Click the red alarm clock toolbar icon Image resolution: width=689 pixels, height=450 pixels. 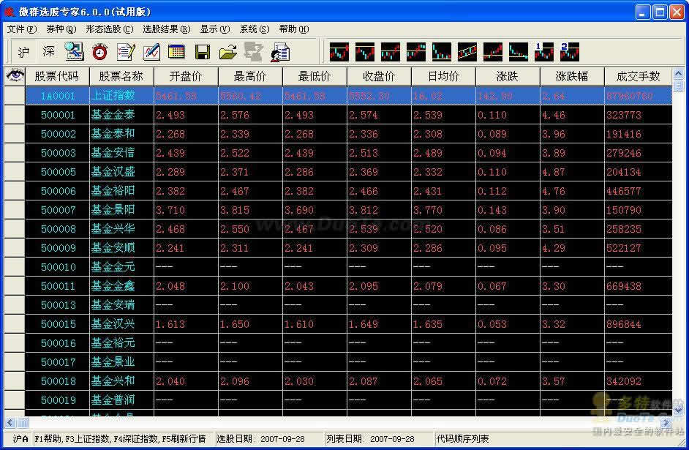pos(99,52)
